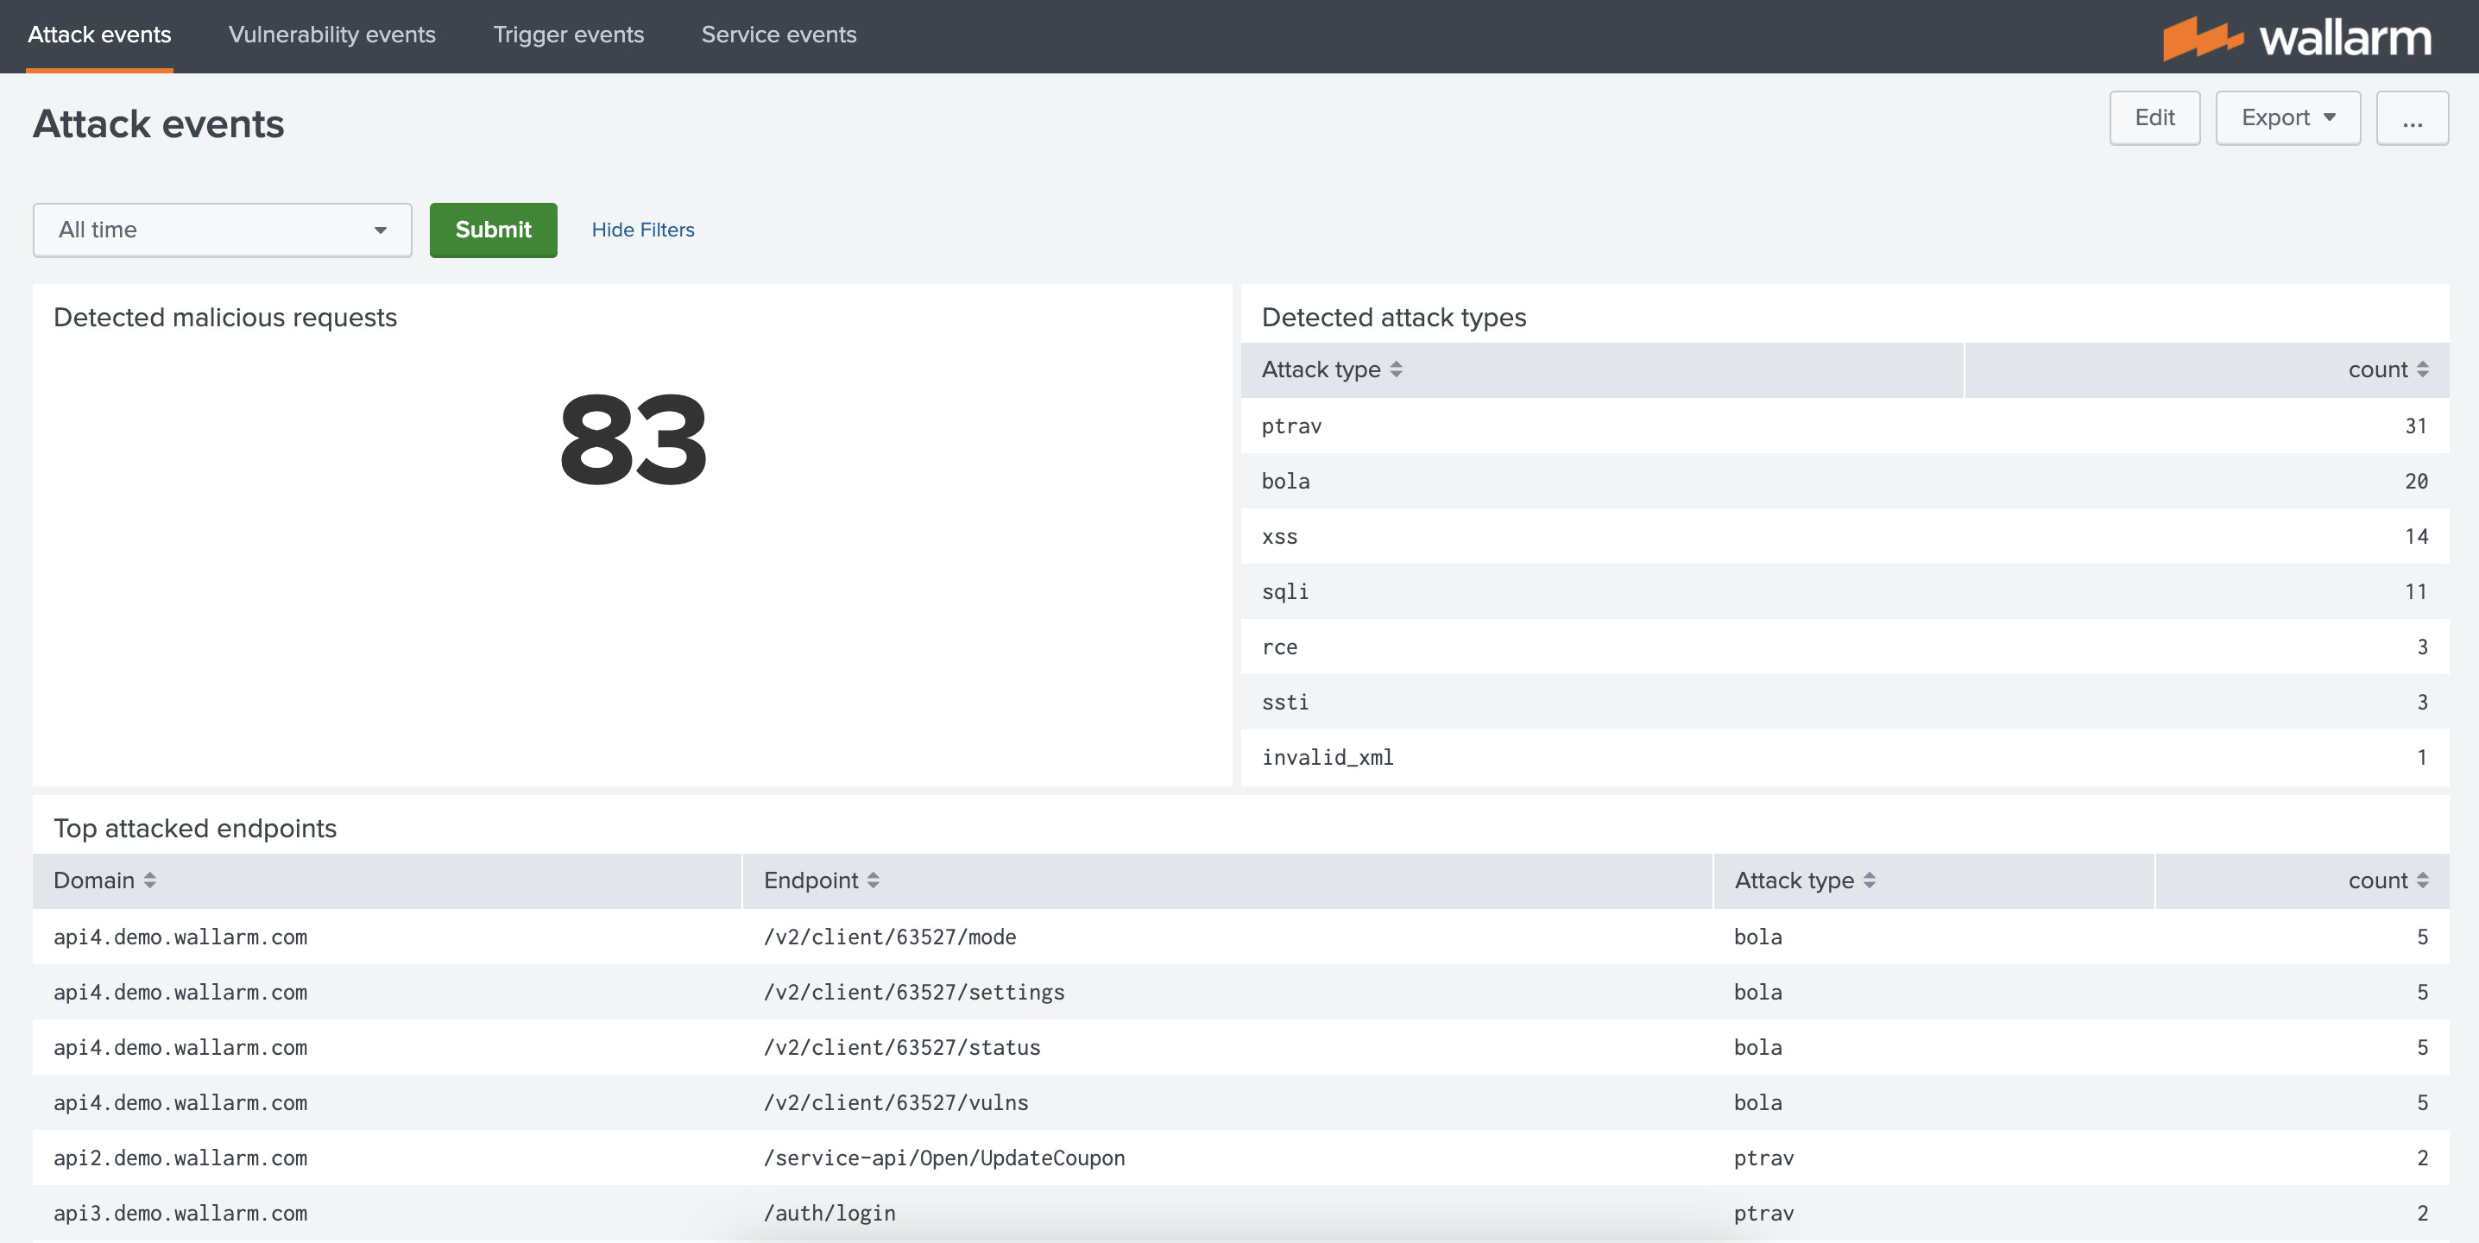
Task: Click the green Submit button
Action: tap(493, 230)
